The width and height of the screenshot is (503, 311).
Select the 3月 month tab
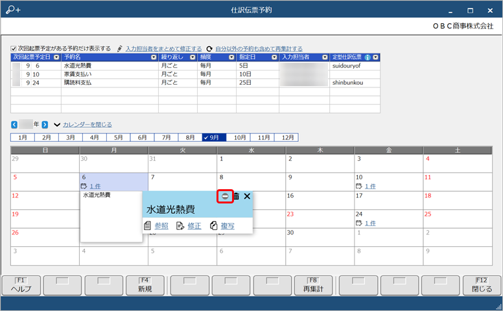point(71,137)
